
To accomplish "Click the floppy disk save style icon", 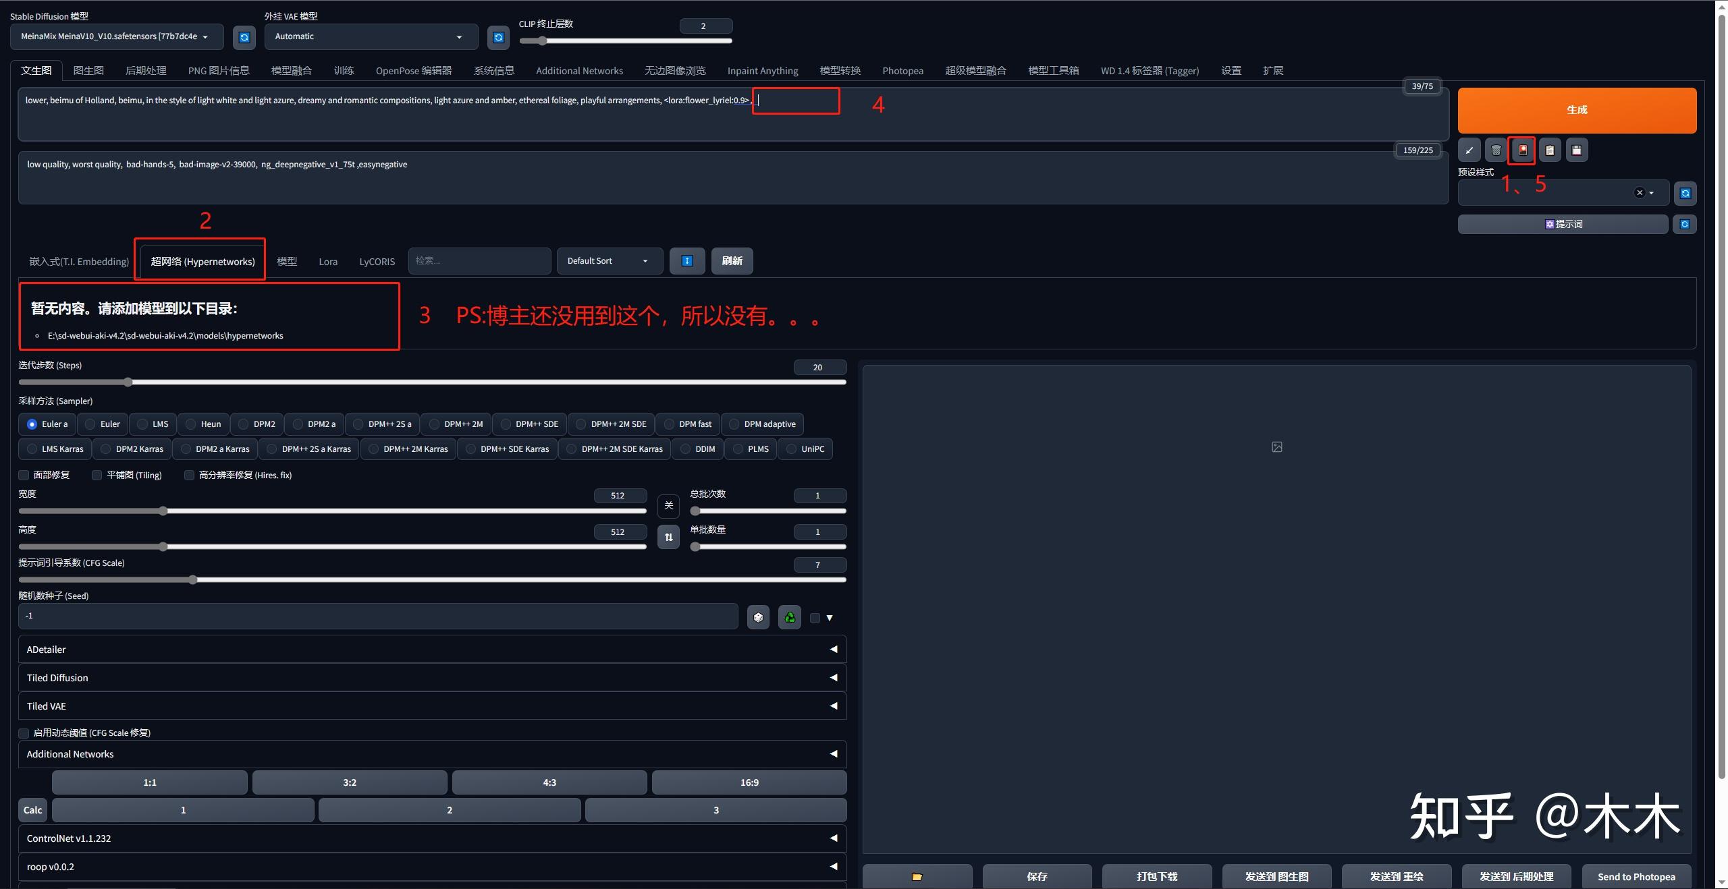I will point(1577,150).
